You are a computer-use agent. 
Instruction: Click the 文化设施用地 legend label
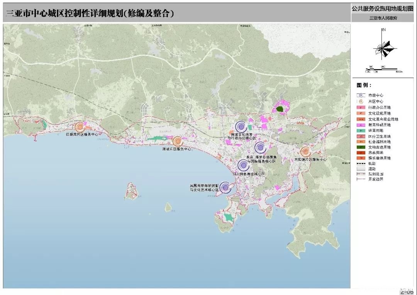pyautogui.click(x=380, y=113)
